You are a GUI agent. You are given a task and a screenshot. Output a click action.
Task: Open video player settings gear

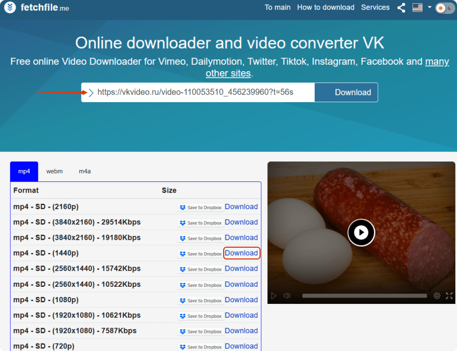[437, 296]
